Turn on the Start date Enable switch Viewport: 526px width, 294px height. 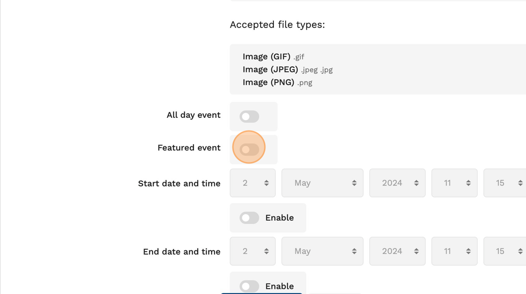(x=249, y=218)
